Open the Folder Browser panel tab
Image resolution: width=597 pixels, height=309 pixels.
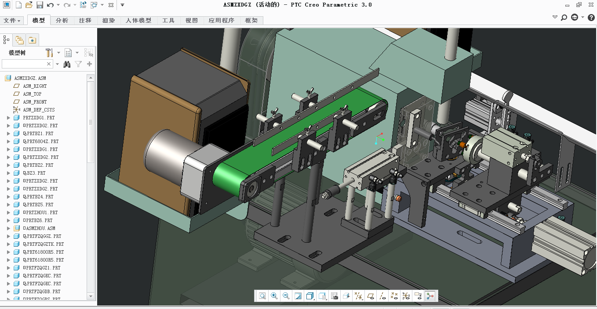(19, 40)
